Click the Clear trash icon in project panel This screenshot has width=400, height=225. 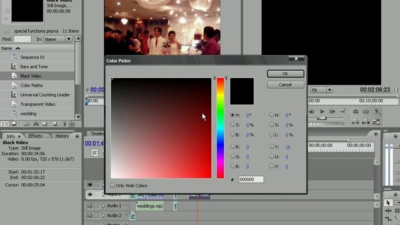tap(64, 124)
